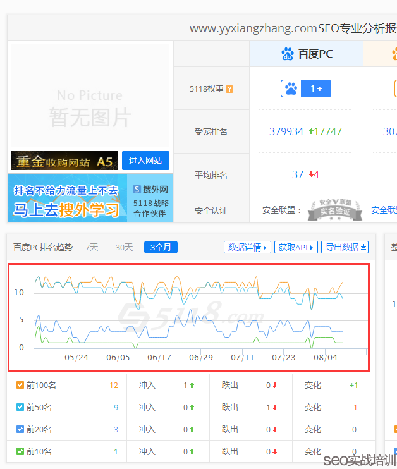Image resolution: width=397 pixels, height=469 pixels.
Task: Uncheck the 前50名 checkbox
Action: click(20, 407)
